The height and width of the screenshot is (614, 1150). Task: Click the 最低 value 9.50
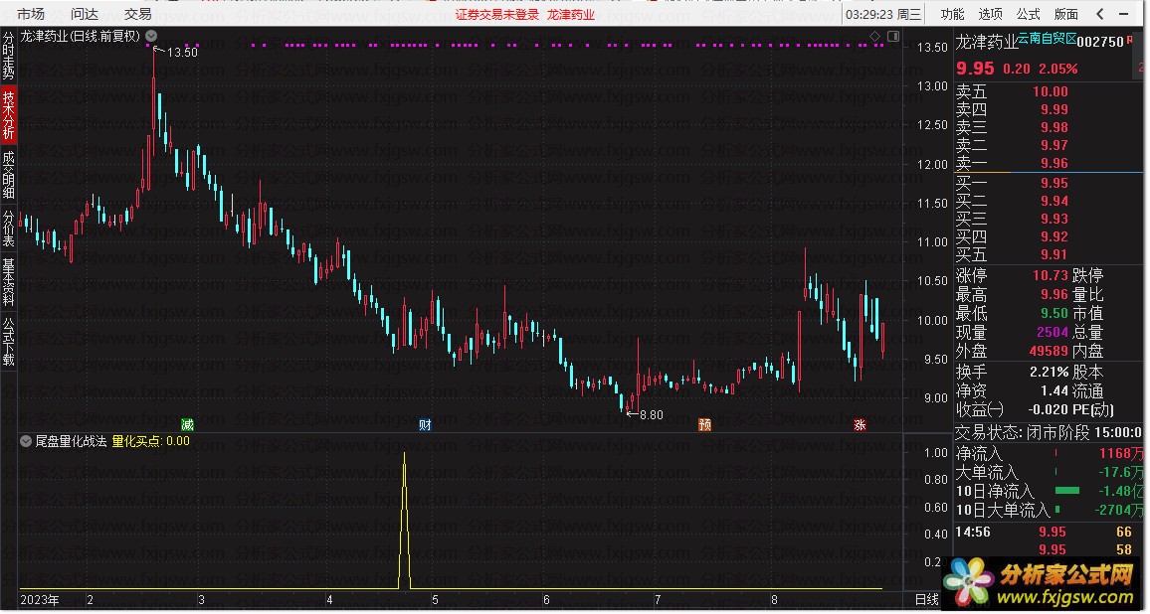point(1054,313)
